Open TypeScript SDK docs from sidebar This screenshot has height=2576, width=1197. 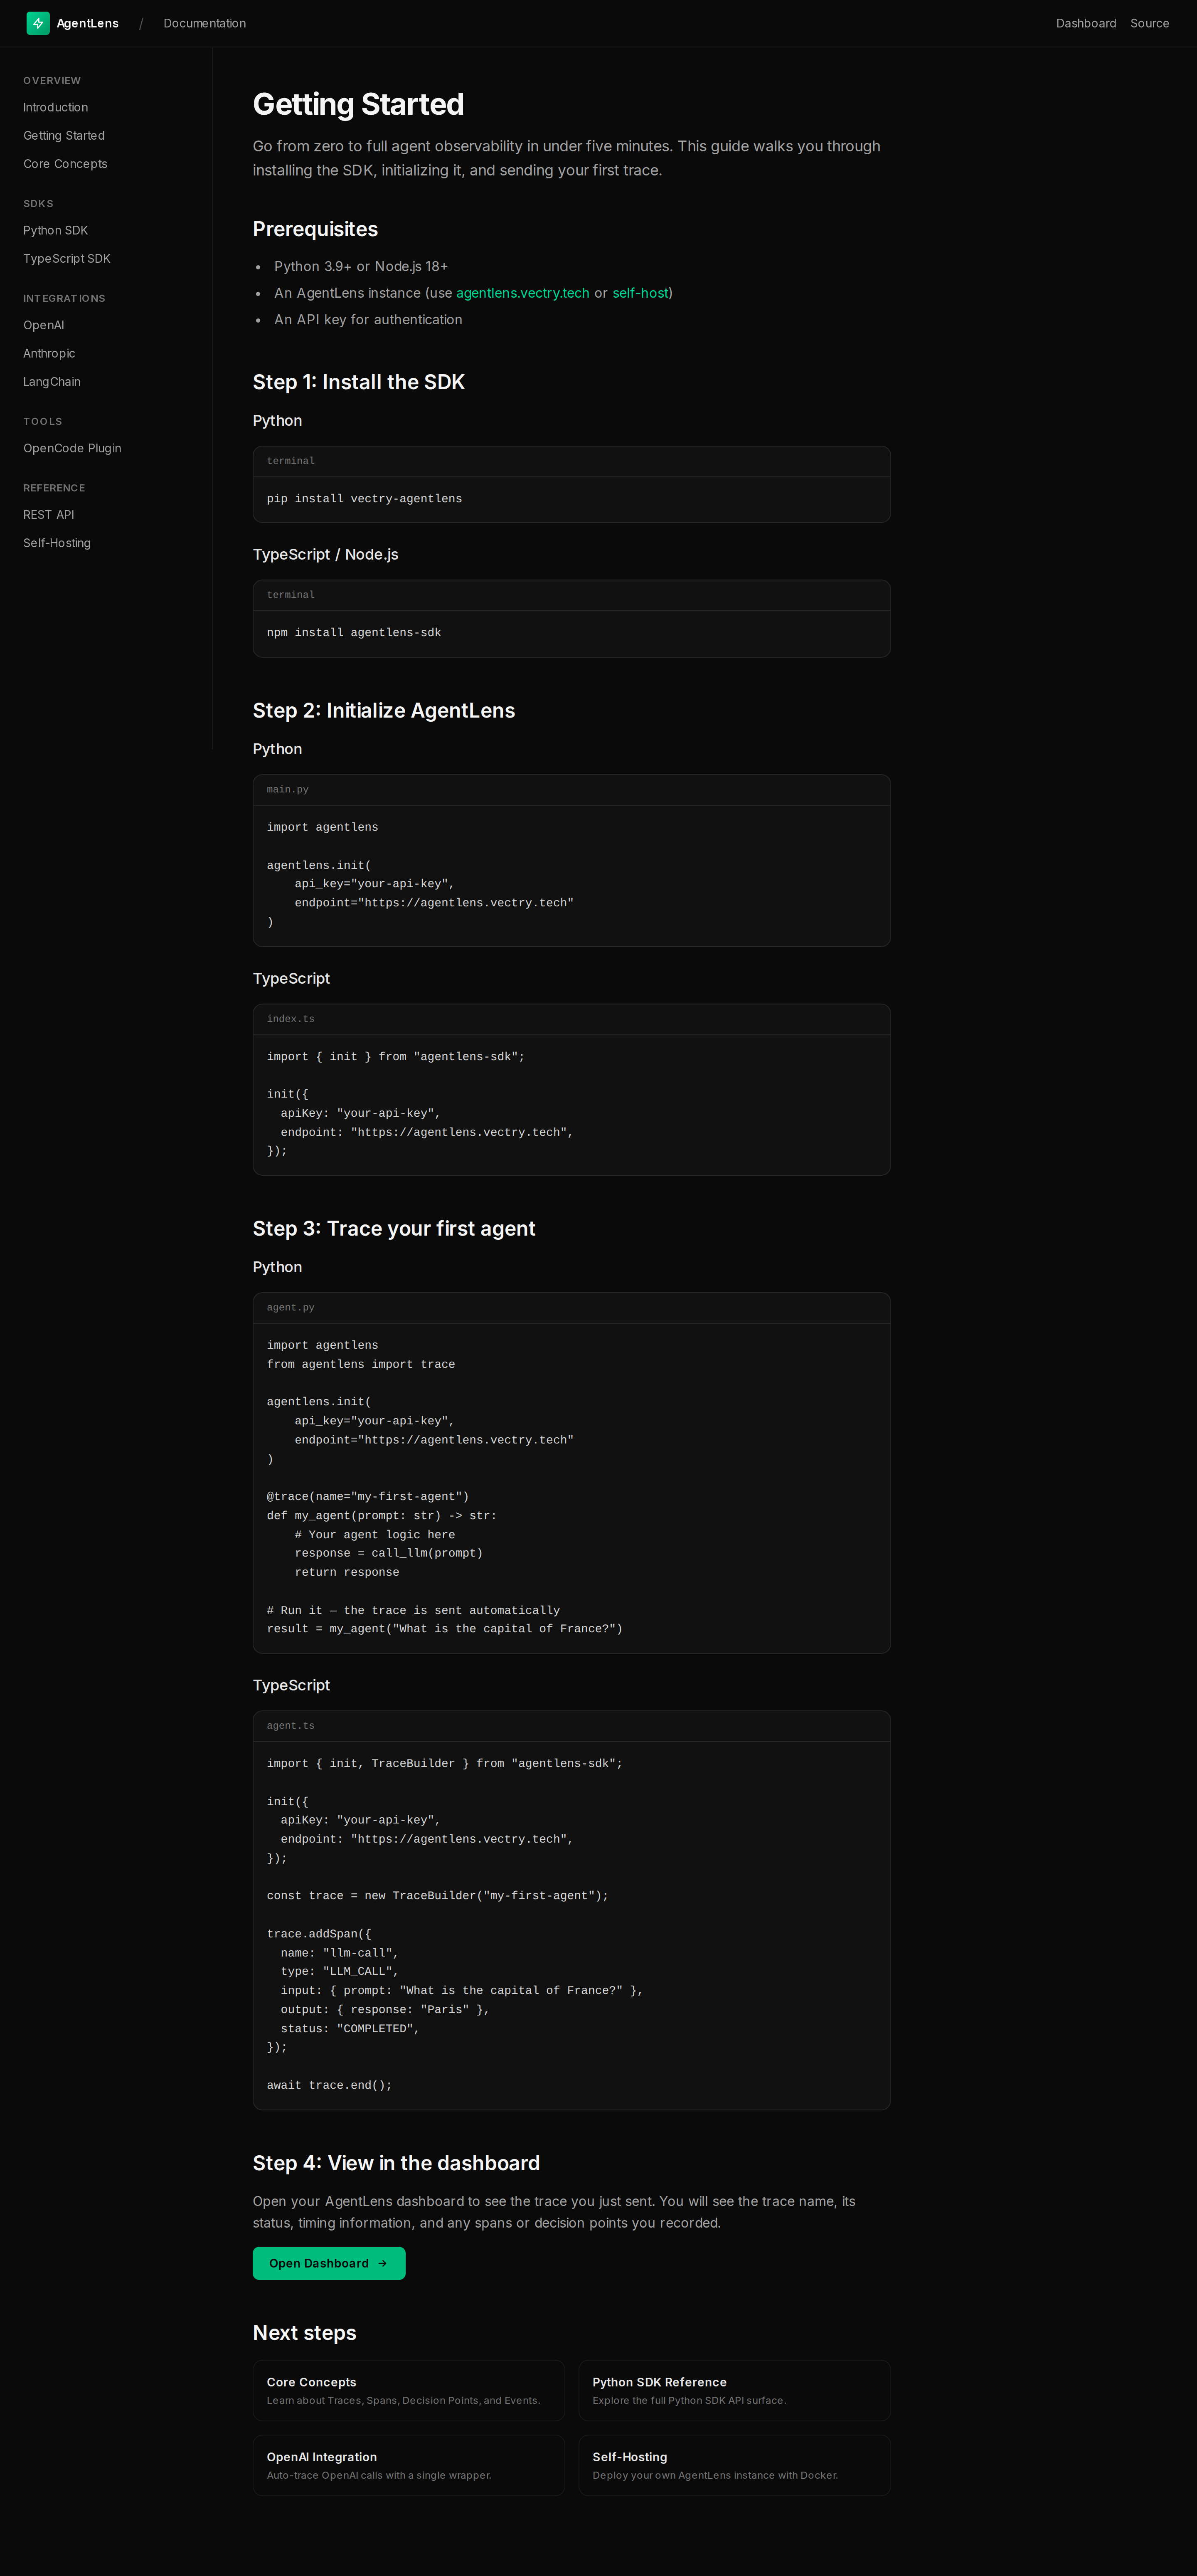pos(67,259)
